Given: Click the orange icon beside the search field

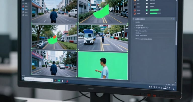Looking at the screenshot, I should pos(56,81).
